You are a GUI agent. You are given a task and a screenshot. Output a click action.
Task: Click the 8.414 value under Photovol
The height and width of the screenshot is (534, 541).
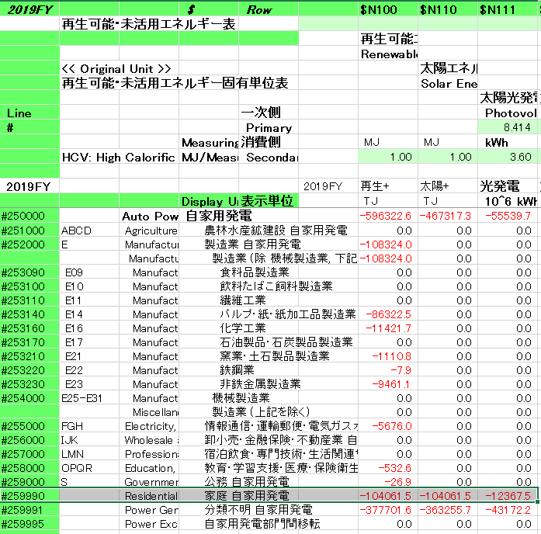click(x=508, y=127)
